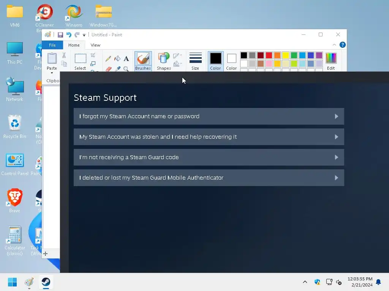Select the Color 1 black foreground box
The width and height of the screenshot is (389, 291).
[x=216, y=61]
